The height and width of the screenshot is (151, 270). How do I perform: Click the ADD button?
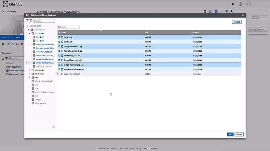(230, 134)
